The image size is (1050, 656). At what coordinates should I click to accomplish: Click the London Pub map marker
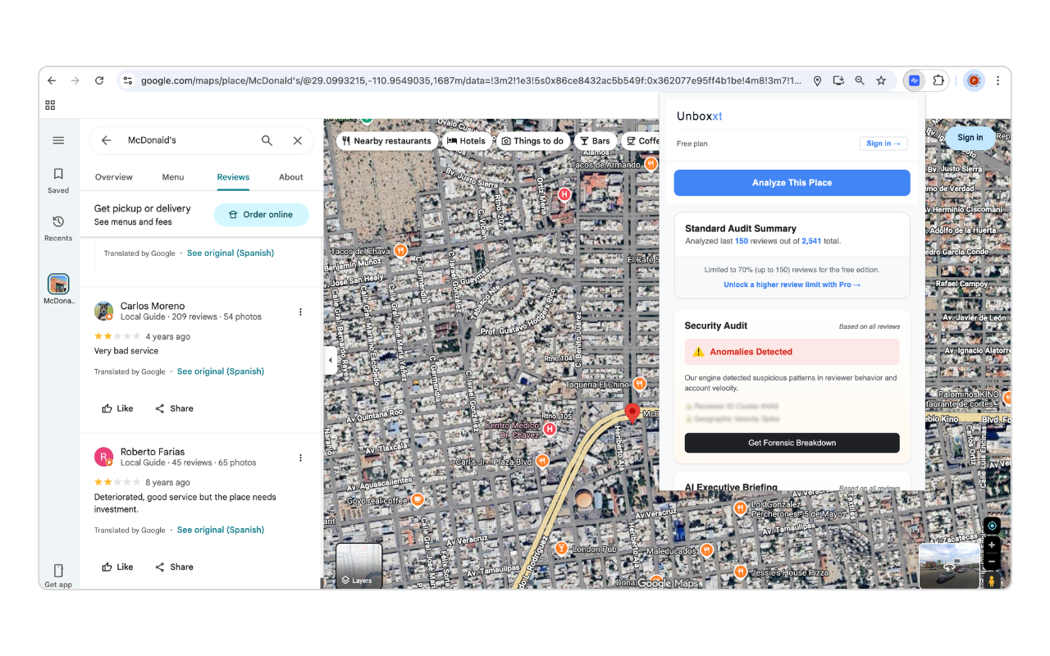(561, 549)
